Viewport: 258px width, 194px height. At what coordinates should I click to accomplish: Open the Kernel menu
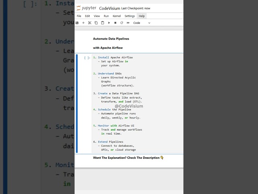click(x=117, y=16)
